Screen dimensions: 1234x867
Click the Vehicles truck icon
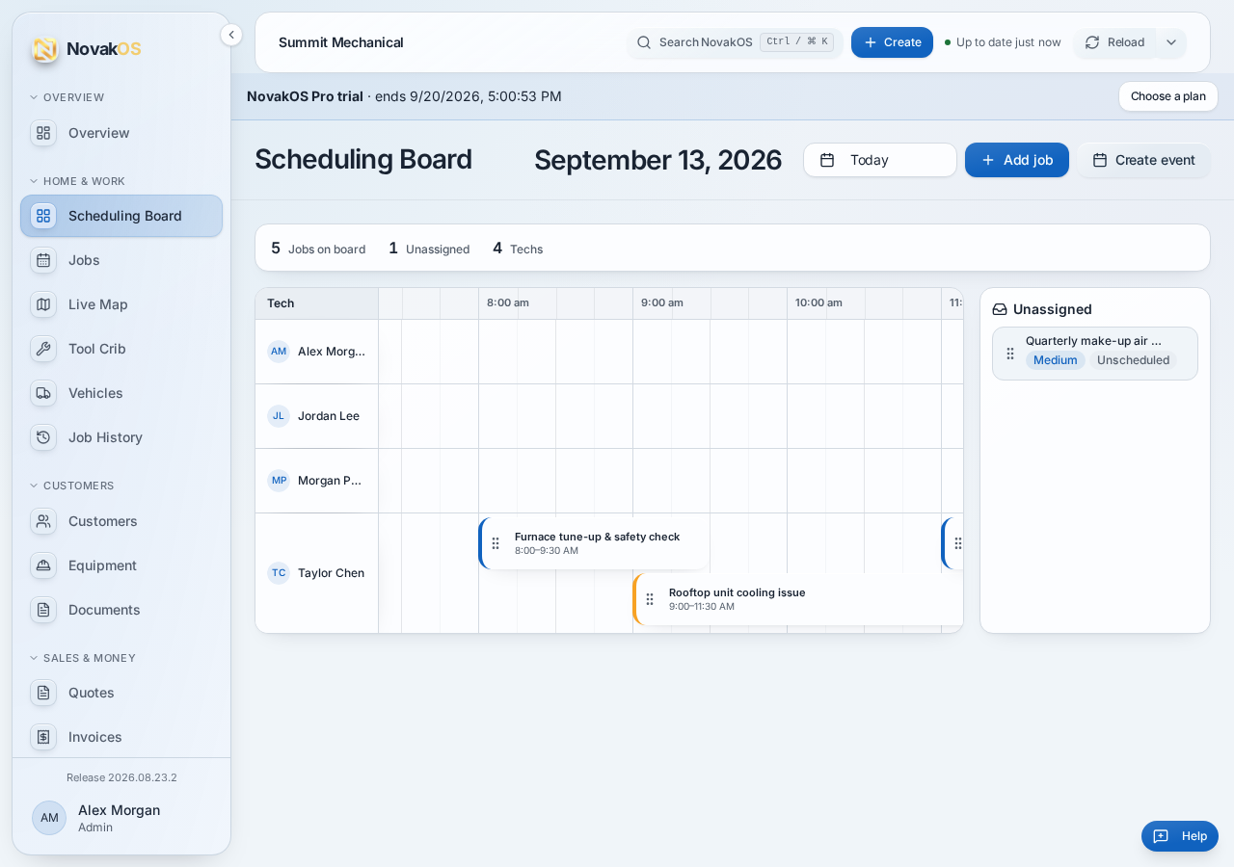43,393
